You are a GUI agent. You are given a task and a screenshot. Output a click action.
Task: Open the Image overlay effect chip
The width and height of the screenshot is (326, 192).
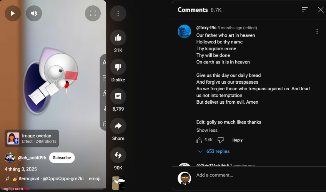32,139
